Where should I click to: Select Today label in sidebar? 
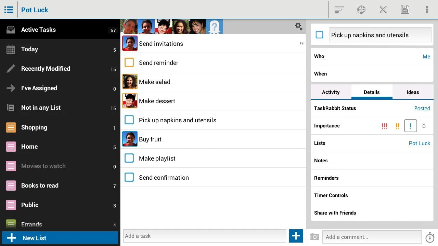point(29,49)
